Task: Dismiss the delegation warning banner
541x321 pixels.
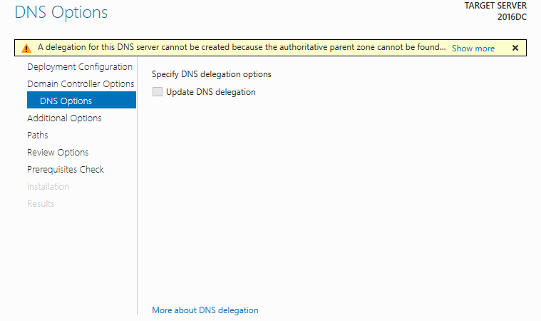Action: click(x=515, y=48)
